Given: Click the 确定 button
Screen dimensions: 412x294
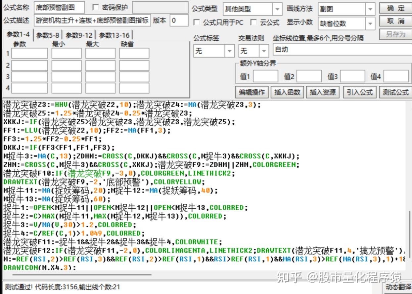Looking at the screenshot, I should [x=395, y=8].
